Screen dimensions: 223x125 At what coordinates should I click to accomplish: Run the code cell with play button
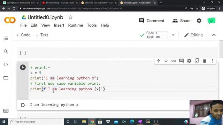(23, 67)
